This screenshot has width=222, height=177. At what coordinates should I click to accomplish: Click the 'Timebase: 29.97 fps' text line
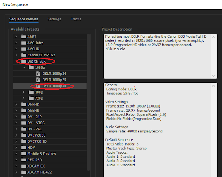(122, 94)
